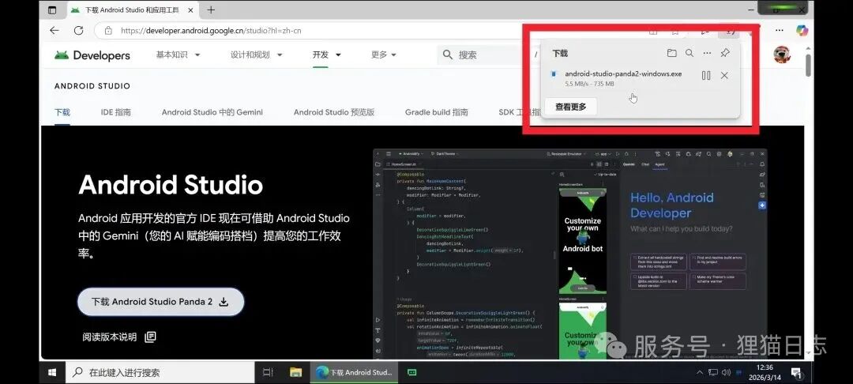
Task: Select the Android Studio 预览版 tab
Action: [334, 112]
